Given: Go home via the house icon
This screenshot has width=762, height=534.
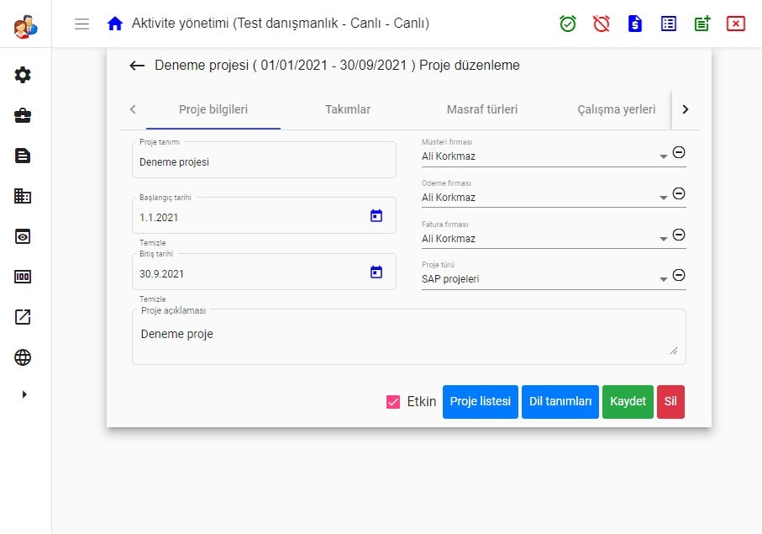Looking at the screenshot, I should pos(115,24).
